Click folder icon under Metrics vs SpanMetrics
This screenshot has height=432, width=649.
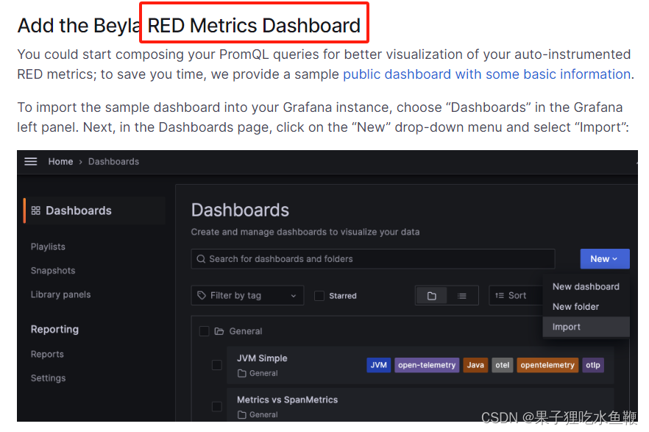coord(241,414)
